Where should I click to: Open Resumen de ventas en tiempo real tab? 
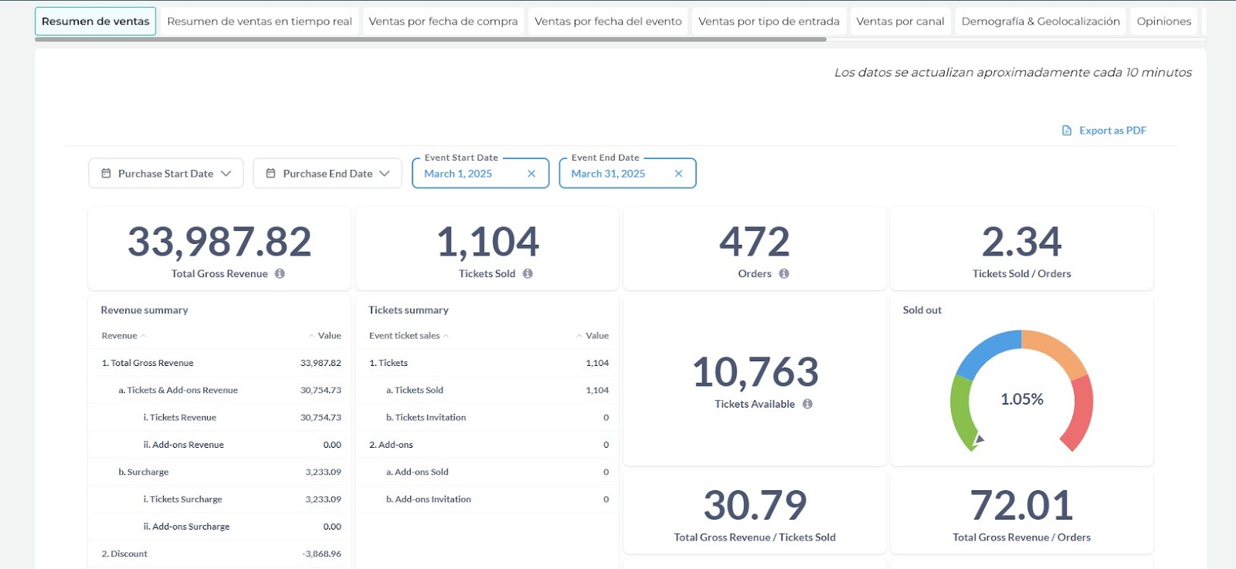260,22
